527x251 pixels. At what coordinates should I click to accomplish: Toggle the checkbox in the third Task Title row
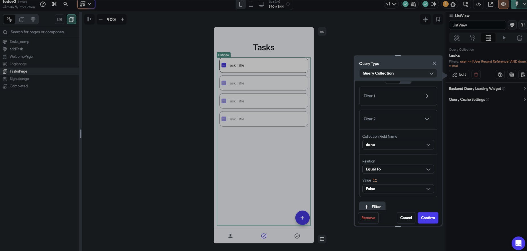pyautogui.click(x=224, y=101)
